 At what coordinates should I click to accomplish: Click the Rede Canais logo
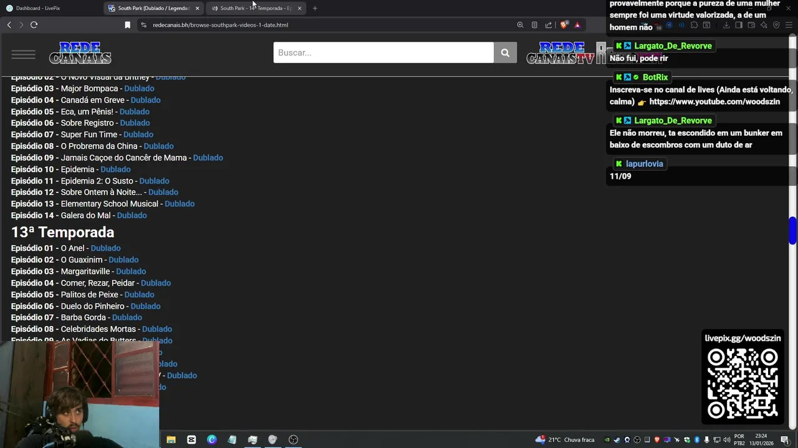[80, 53]
